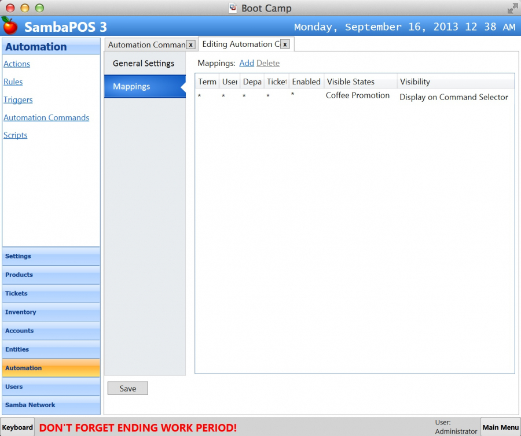Return to the Main Menu
The image size is (521, 436).
pos(500,427)
